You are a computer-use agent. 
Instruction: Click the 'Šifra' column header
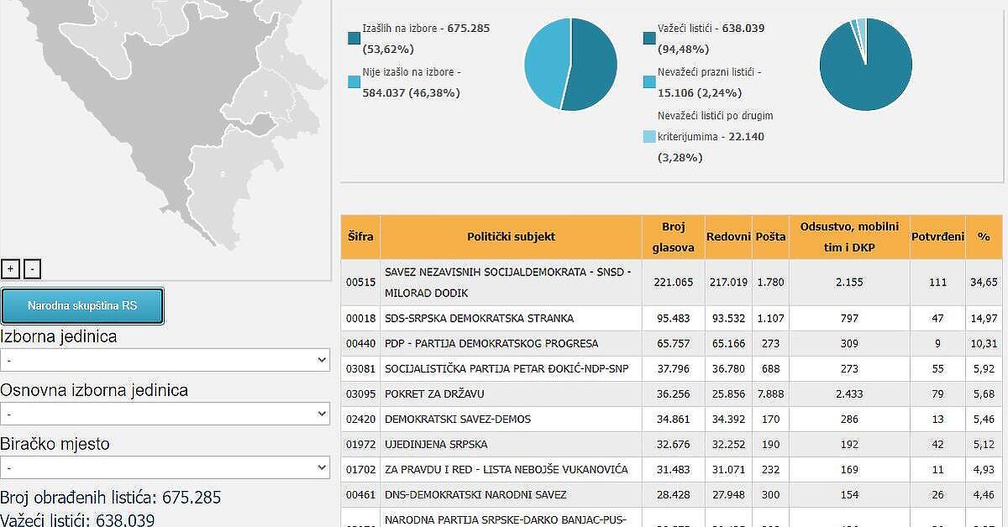(x=360, y=236)
